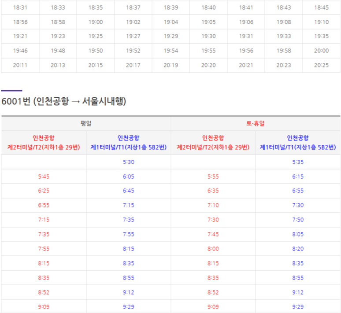Select the 18:58 departure time
Screen dimensions: 341x313
click(58, 22)
